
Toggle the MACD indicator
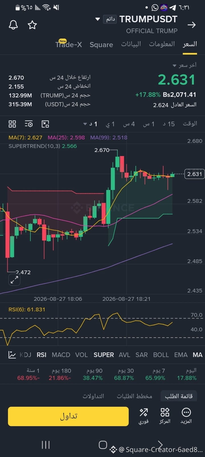coord(61,355)
